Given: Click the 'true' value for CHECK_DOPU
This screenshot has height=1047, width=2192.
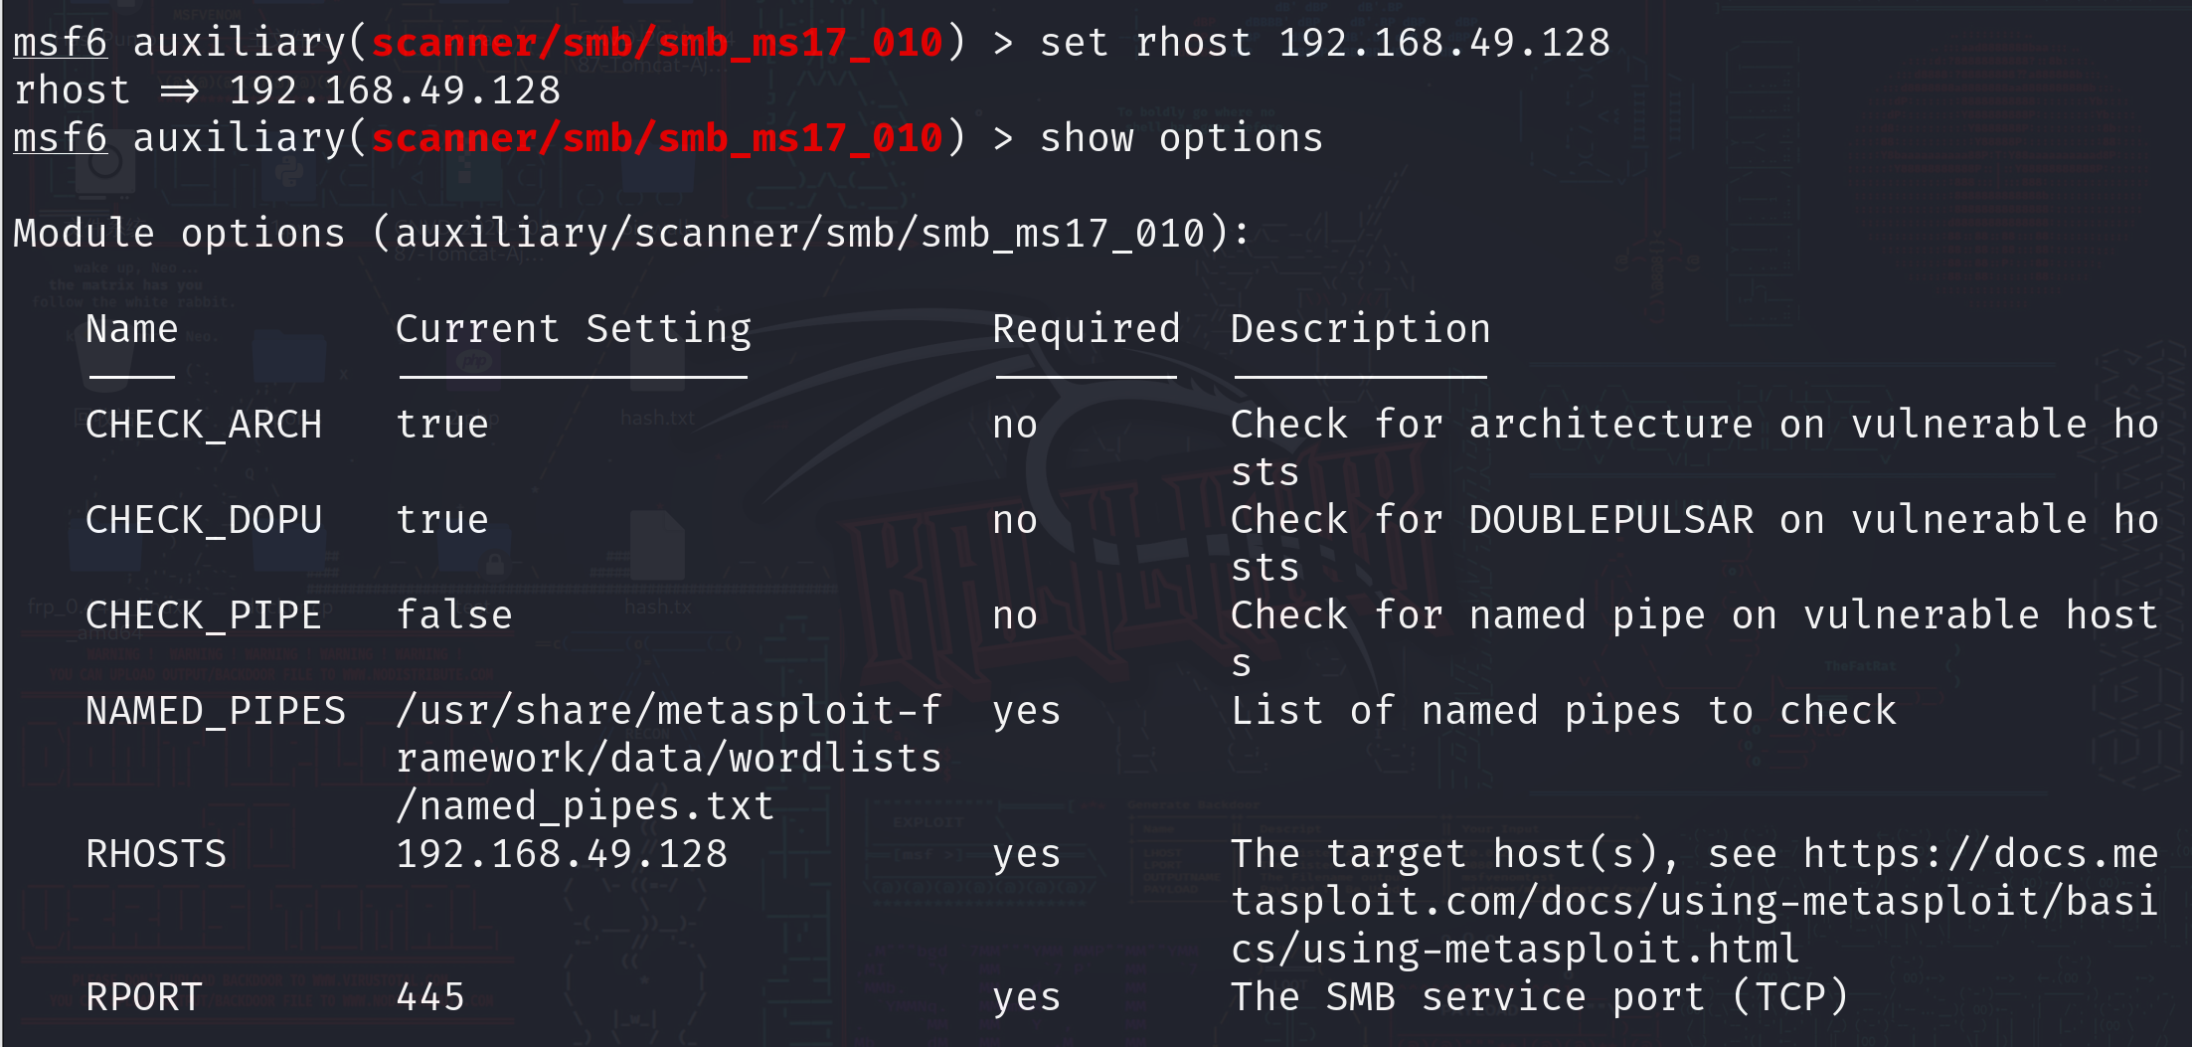Looking at the screenshot, I should point(442,520).
